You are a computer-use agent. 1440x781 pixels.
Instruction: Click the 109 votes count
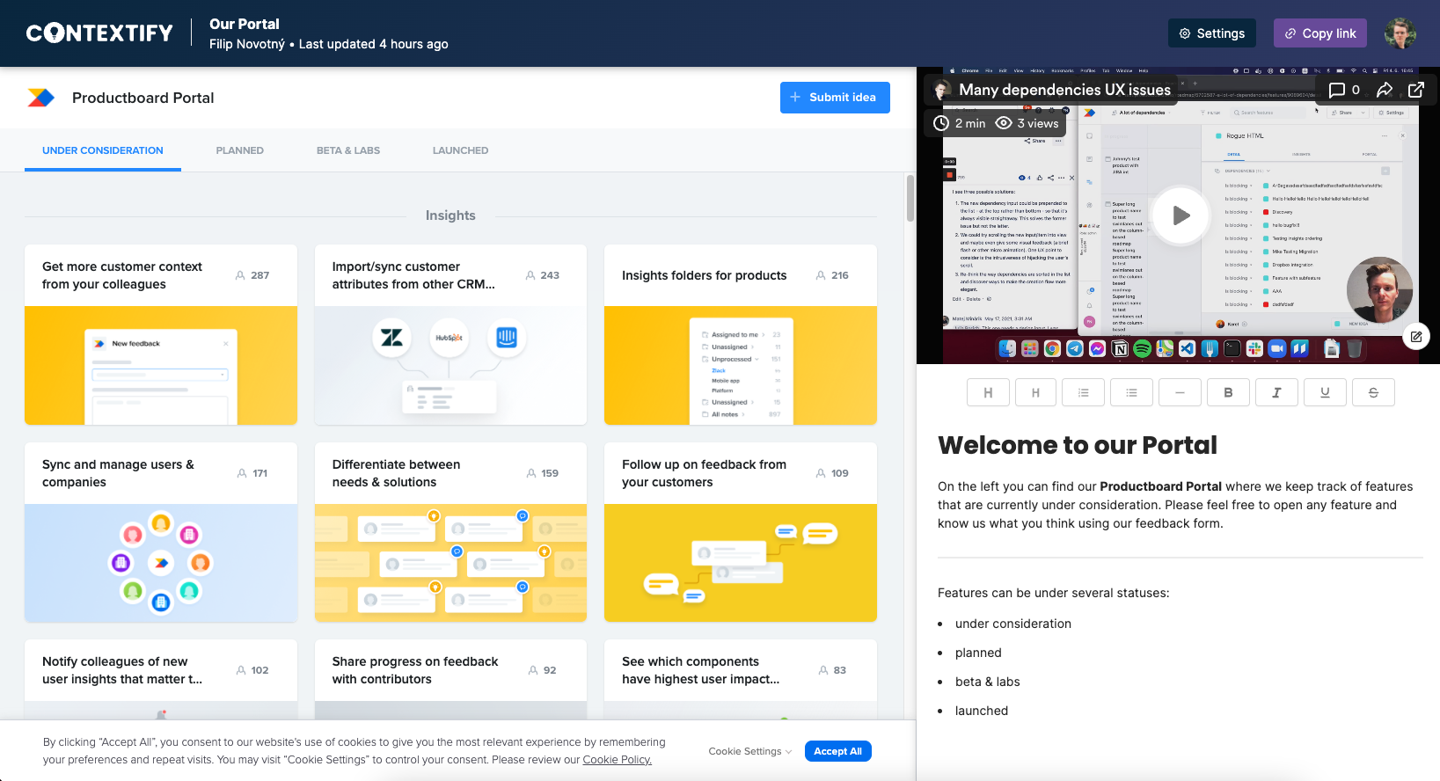[x=832, y=473]
